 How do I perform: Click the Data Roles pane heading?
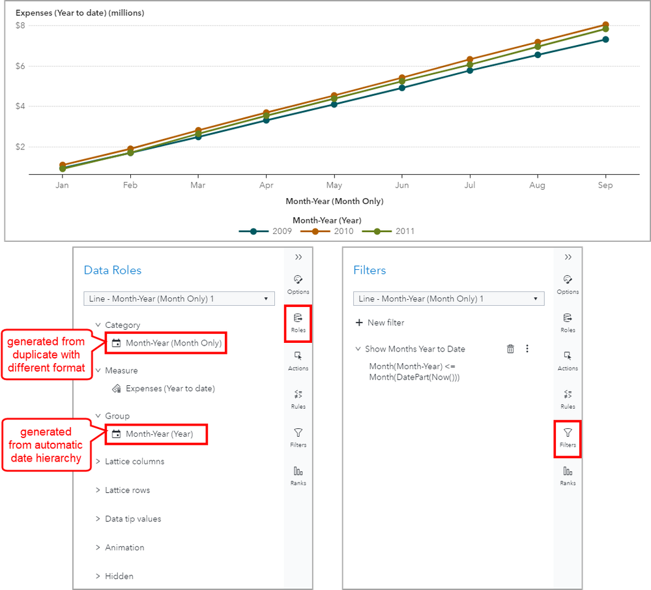click(x=113, y=270)
